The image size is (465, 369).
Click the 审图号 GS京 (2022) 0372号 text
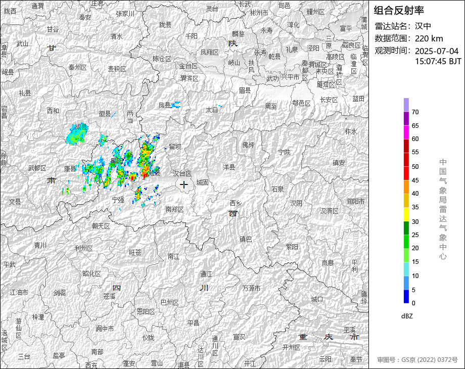click(417, 360)
